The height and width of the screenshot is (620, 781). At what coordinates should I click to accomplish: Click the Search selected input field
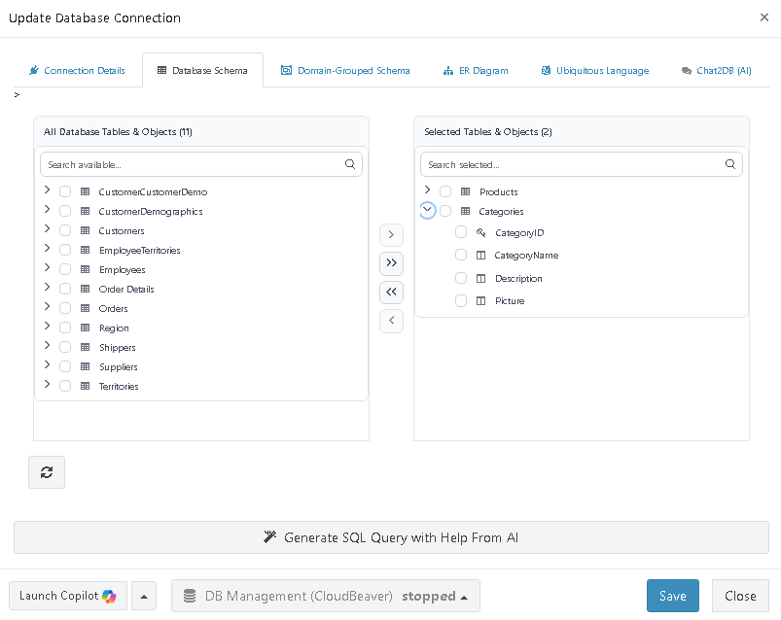[582, 164]
